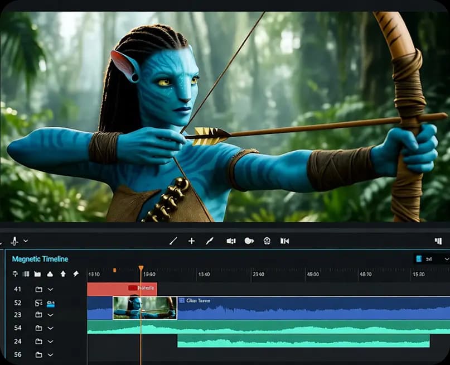Select the transitions icon in the toolbar

click(286, 241)
